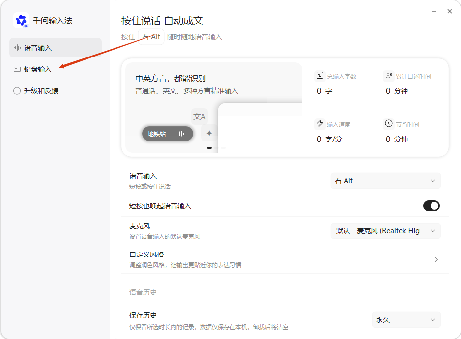Click the 输入速度 lightning icon

320,123
